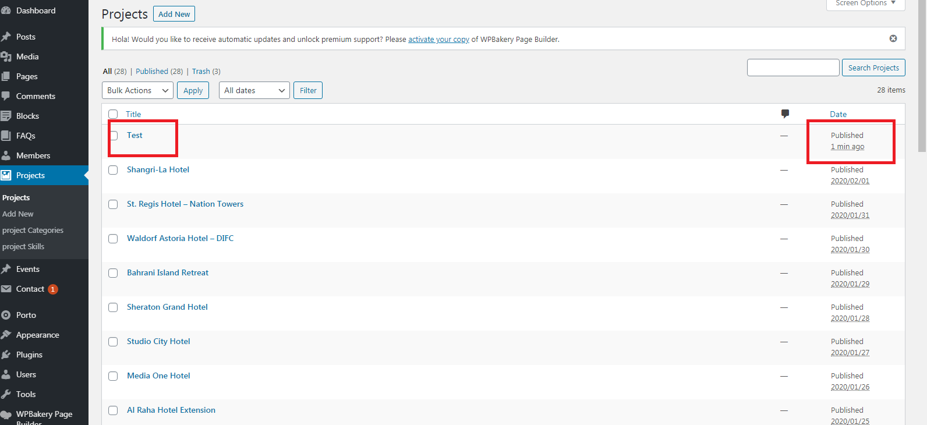Screen dimensions: 927x425
Task: Open Add New in the Projects submenu
Action: pyautogui.click(x=18, y=214)
